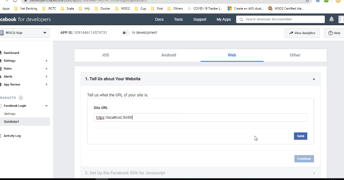Viewport: 344px width, 180px height.
Task: Click the Docker bookmark folder icon
Action: (x=96, y=8)
